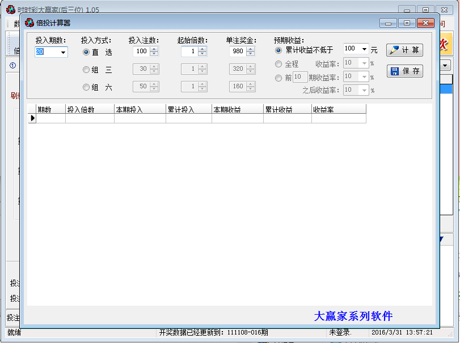Select the 组三 radio option
The height and width of the screenshot is (343, 460).
(x=86, y=70)
